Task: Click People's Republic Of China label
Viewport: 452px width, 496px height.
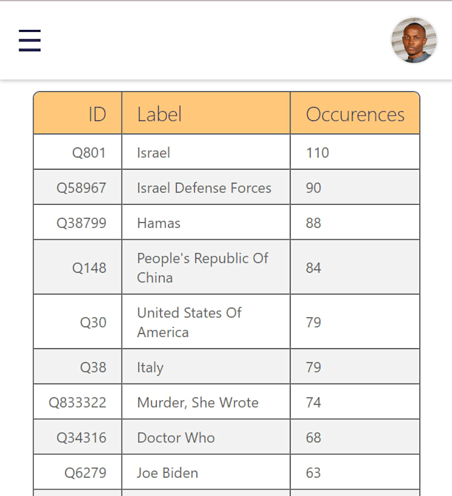Action: pyautogui.click(x=203, y=268)
